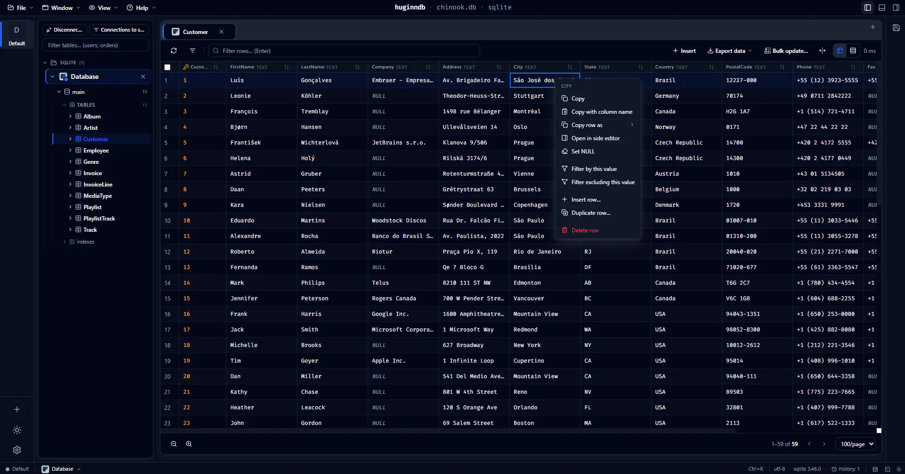Click the Ctrl+K command palette shortcut
Viewport: 905px width, 474px height.
coord(756,469)
